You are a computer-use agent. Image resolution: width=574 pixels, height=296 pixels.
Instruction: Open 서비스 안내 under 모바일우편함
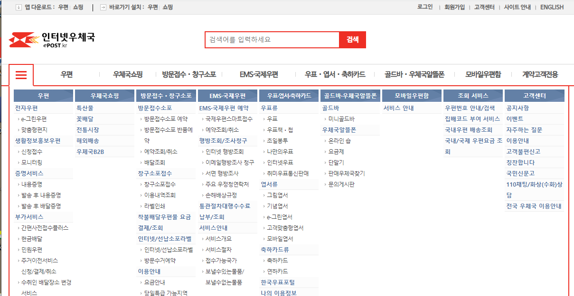click(399, 108)
